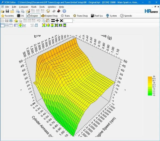The height and width of the screenshot is (141, 160).
Task: Click the write vehicle chip icon with red arrow
Action: [x=59, y=11]
